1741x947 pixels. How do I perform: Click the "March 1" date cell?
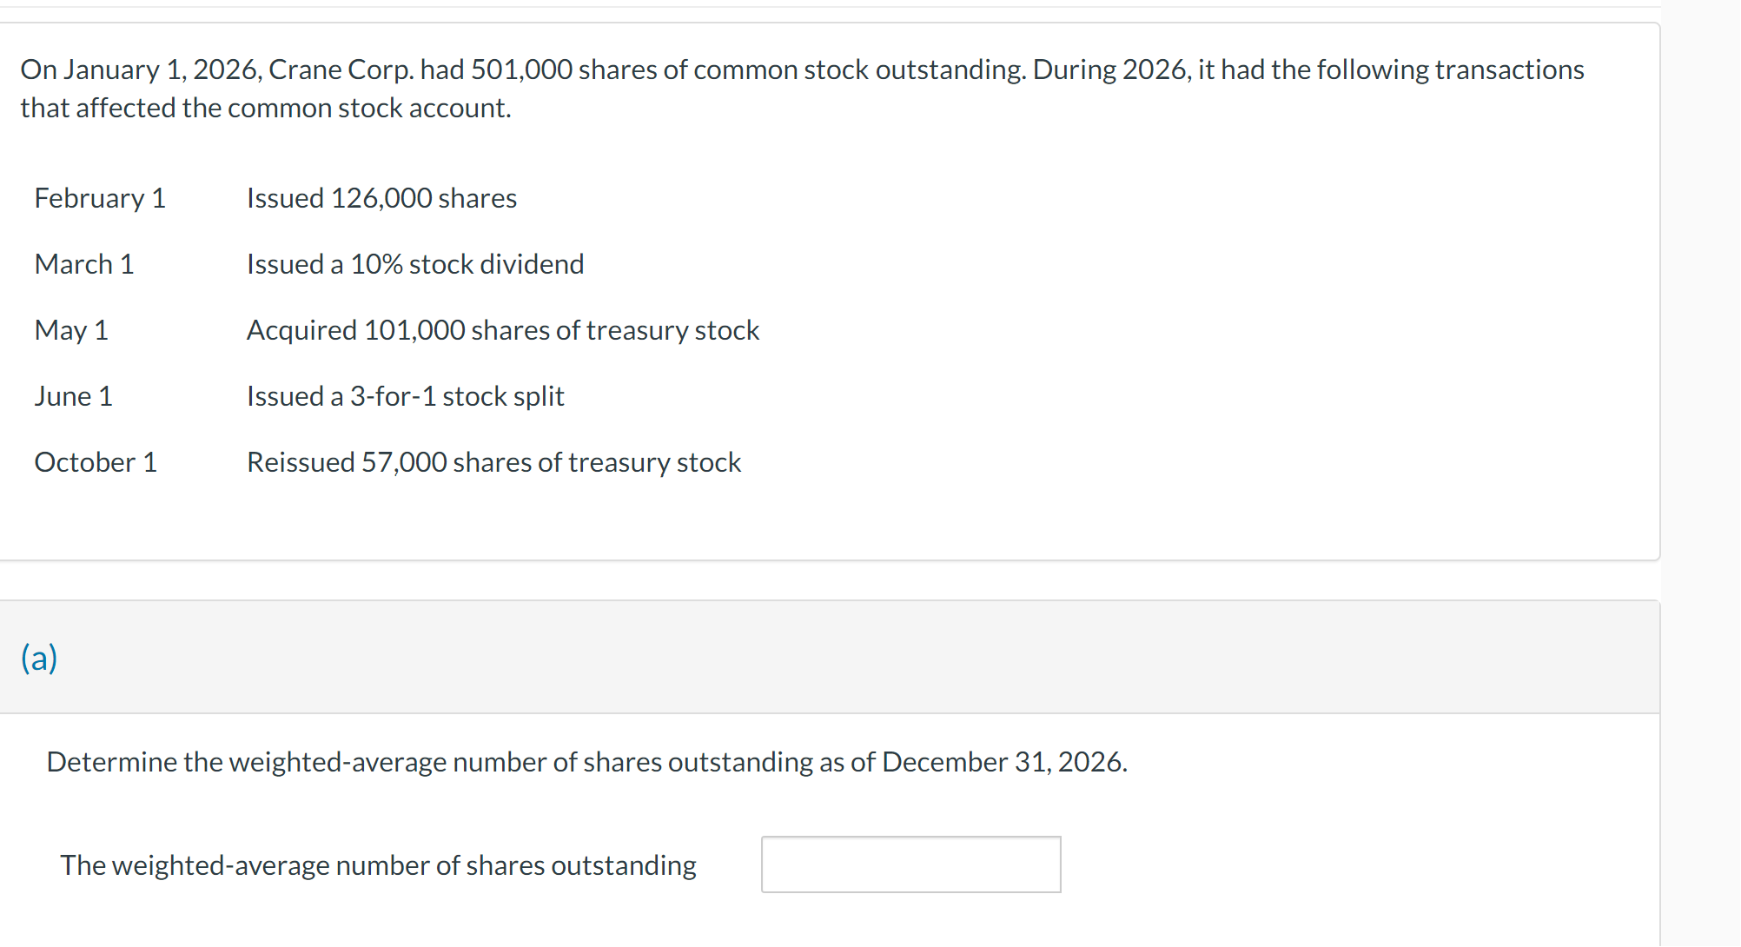(x=84, y=264)
